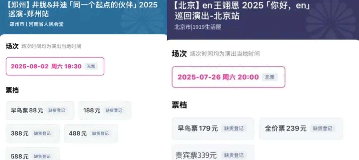
Task: Choose the 早鸟票 88元 ticket tier
Action: [x=40, y=111]
